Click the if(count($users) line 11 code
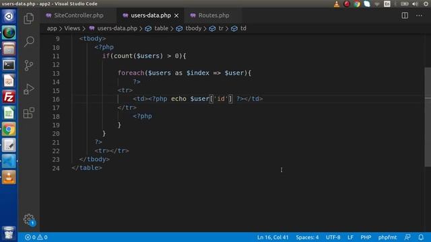431x242 pixels. point(144,56)
